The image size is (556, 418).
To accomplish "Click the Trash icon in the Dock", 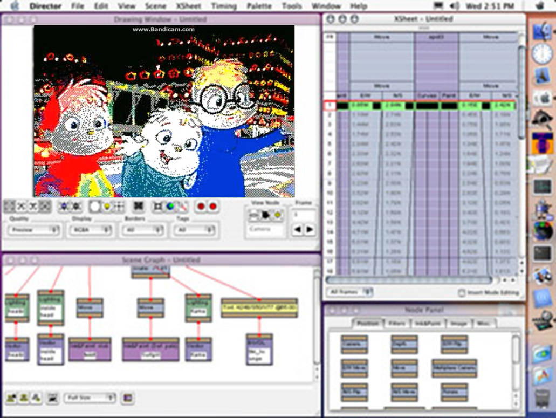I will (x=542, y=400).
